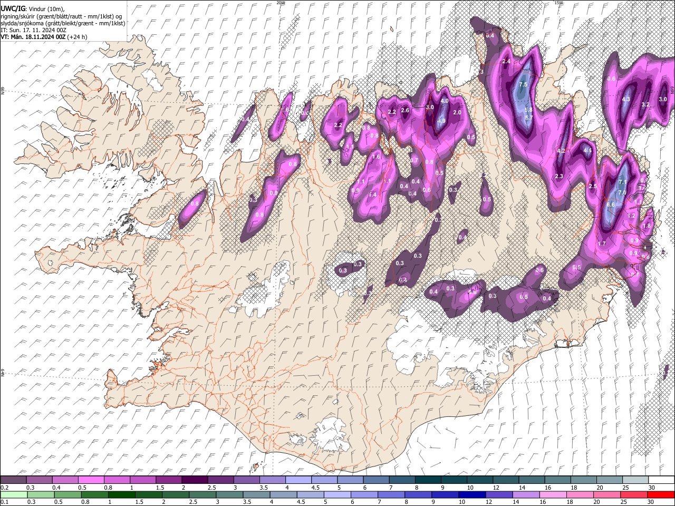Screen dimensions: 675x506
Task: Click the '20W' longitude label
Action: click(281, 3)
